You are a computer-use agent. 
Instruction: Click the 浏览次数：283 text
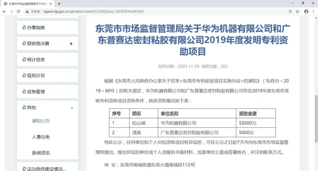coord(214,66)
